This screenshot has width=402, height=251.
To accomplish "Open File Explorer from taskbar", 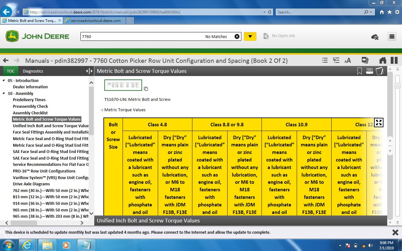I will click(47, 245).
